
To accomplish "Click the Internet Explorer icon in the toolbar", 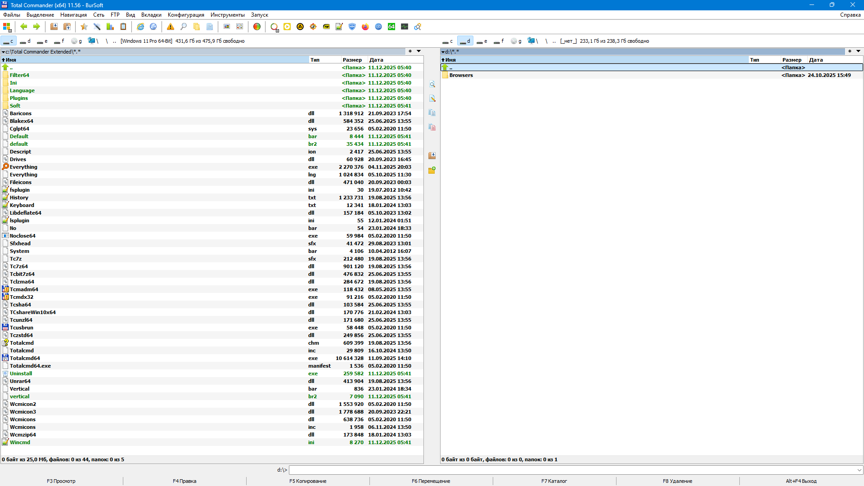I will click(140, 27).
